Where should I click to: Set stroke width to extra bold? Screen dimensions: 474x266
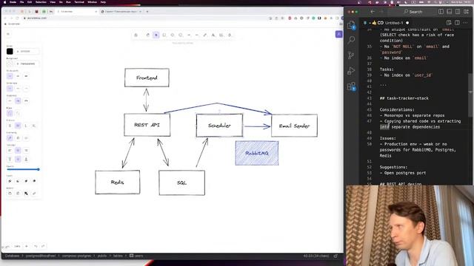click(26, 76)
